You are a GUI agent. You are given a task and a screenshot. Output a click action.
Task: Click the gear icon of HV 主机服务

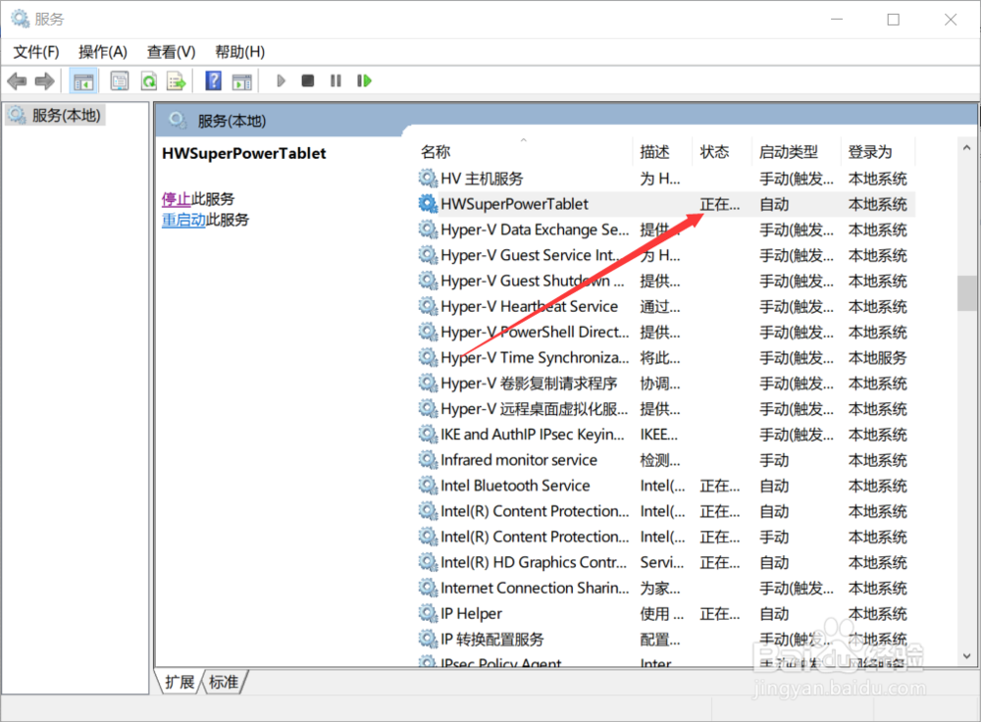(428, 179)
